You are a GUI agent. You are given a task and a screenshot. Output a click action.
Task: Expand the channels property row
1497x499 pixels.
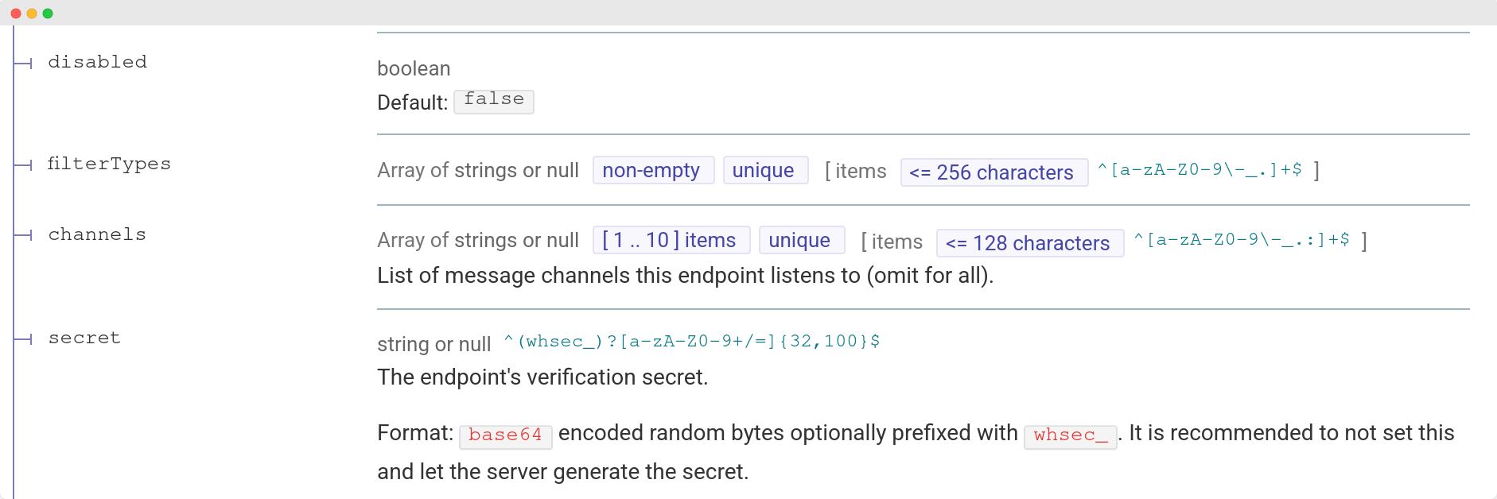97,234
